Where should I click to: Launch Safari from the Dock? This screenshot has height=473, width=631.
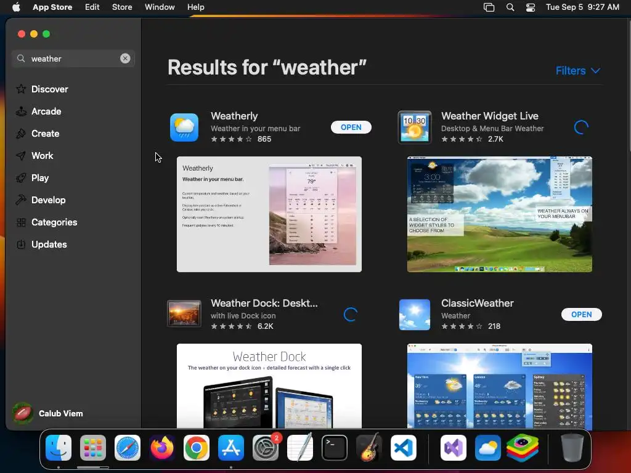coord(128,448)
